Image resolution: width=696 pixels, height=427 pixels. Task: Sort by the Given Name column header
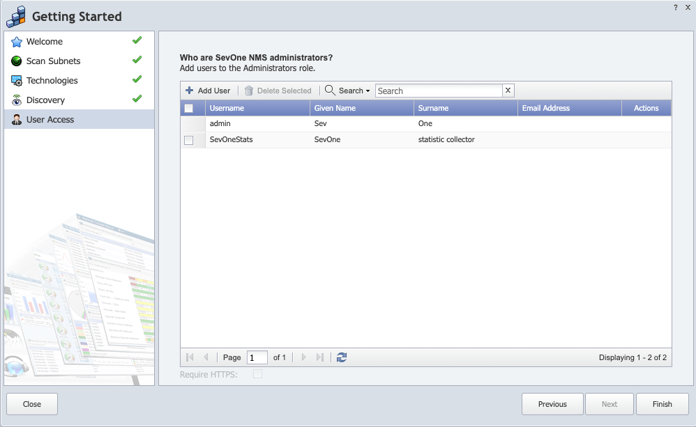pos(362,108)
